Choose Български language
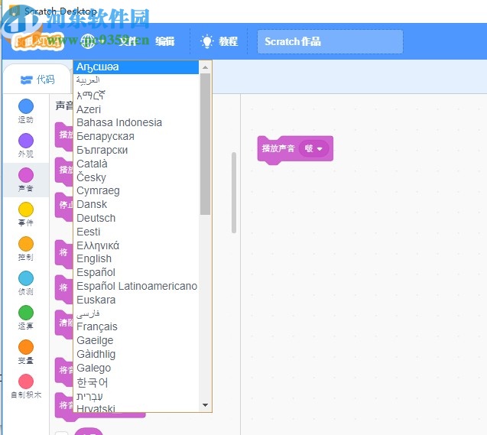Screen dimensions: 487x435 136,150
